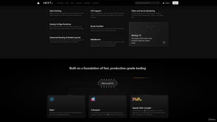Open the NEXT.js logo home link
Image resolution: width=217 pixels, height=122 pixels.
coord(48,3)
